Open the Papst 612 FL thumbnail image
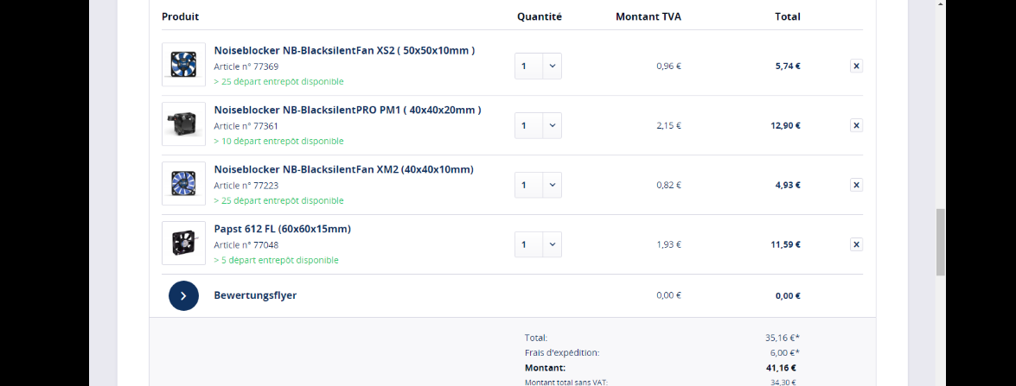The width and height of the screenshot is (1016, 386). tap(183, 244)
